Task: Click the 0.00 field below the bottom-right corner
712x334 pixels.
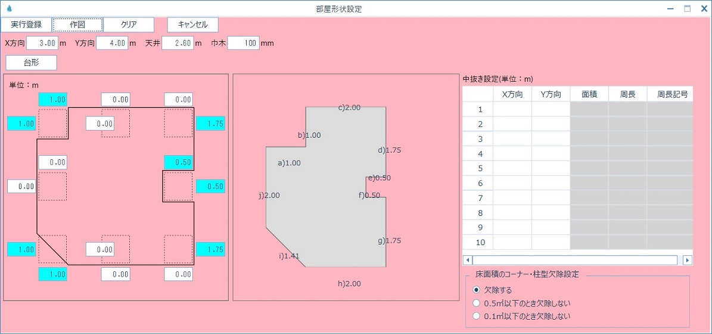Action: pos(179,274)
